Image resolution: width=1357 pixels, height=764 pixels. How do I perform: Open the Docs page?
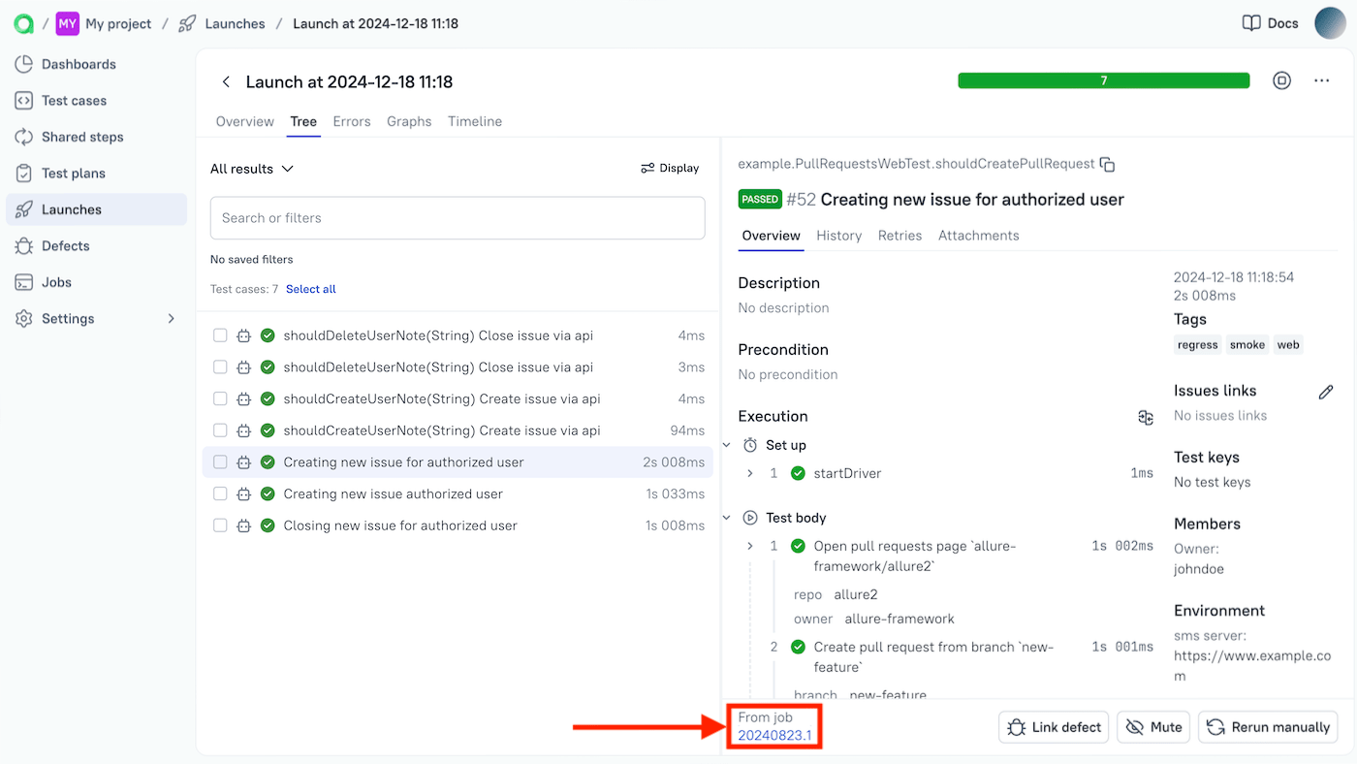pyautogui.click(x=1270, y=22)
